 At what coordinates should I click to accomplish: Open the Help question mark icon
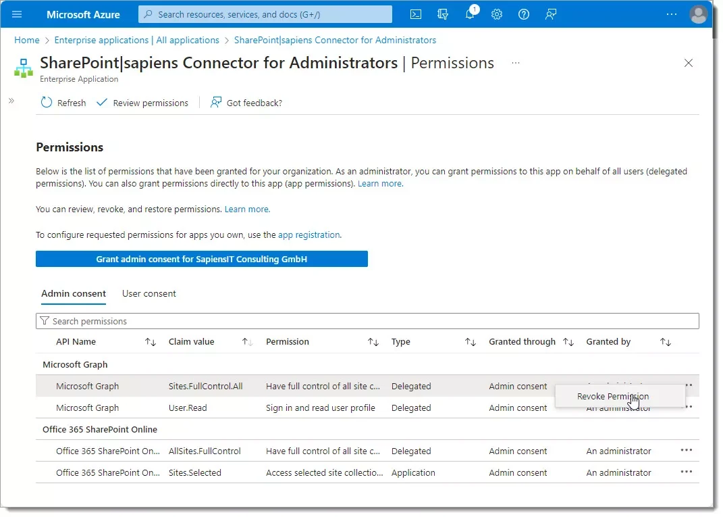[x=524, y=14]
